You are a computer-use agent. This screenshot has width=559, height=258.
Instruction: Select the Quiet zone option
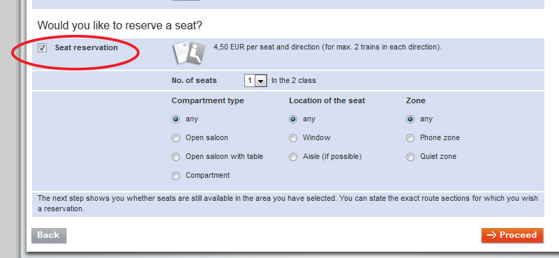point(410,157)
